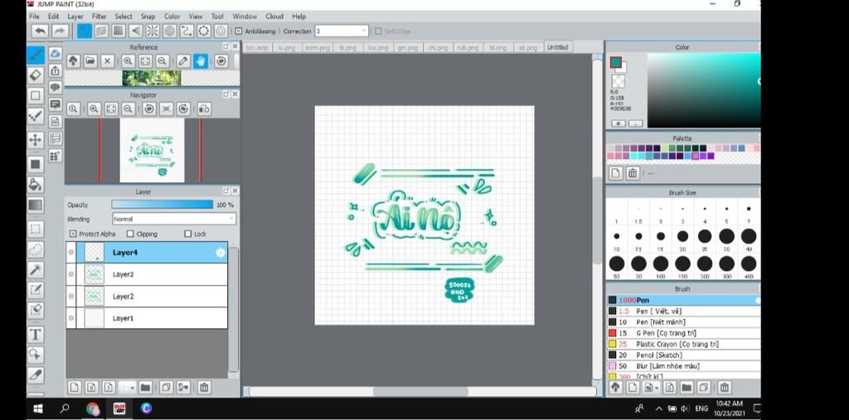Enable the Clipping checkbox
The image size is (849, 420).
(130, 234)
